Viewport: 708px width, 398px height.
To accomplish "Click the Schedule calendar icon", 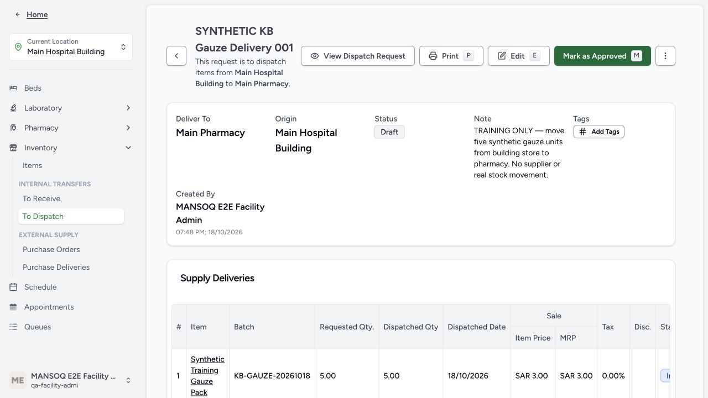I will 13,287.
